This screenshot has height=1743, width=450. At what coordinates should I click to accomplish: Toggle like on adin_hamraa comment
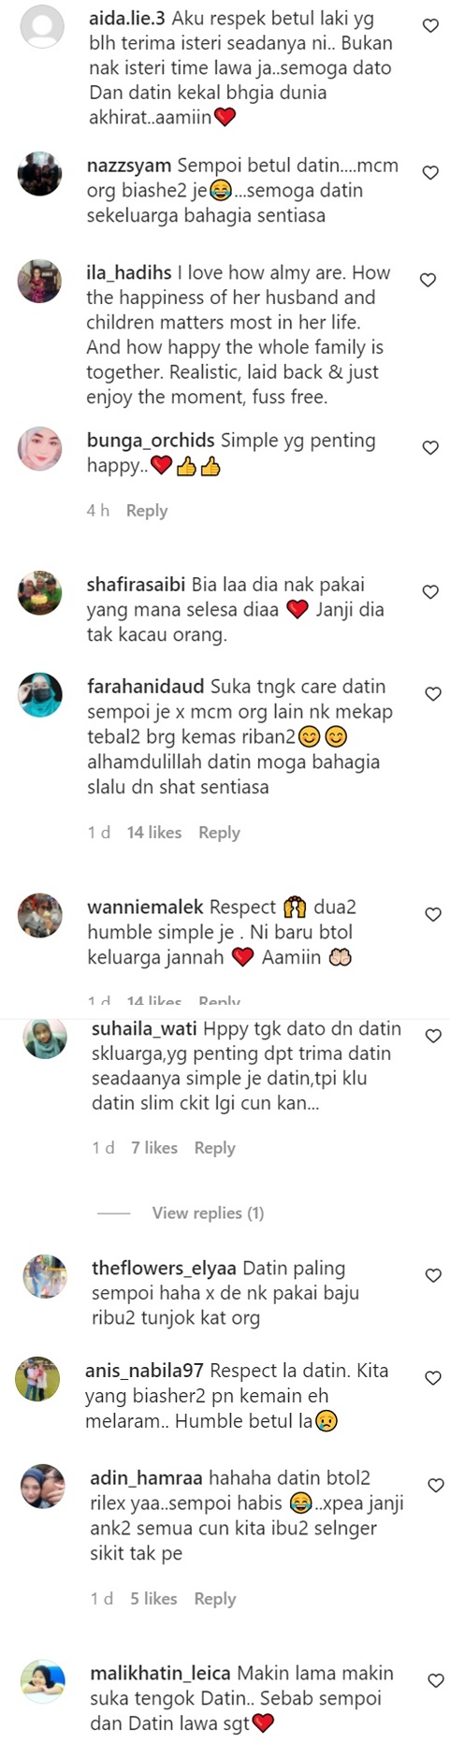[436, 1486]
